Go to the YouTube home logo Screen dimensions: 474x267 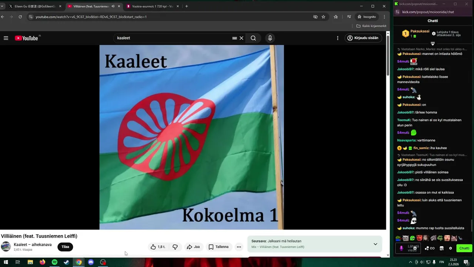pos(26,38)
